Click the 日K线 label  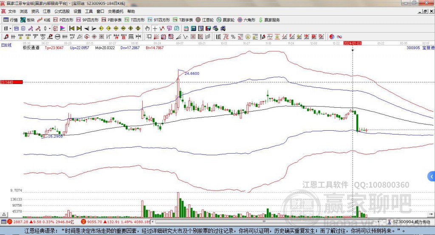(6, 45)
